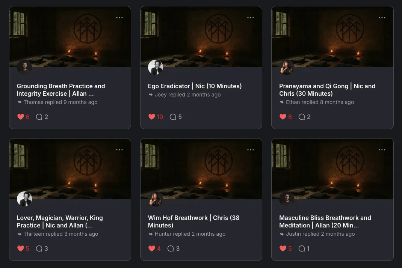
Task: Like the Masculine Bliss Breathwork post
Action: [x=283, y=248]
